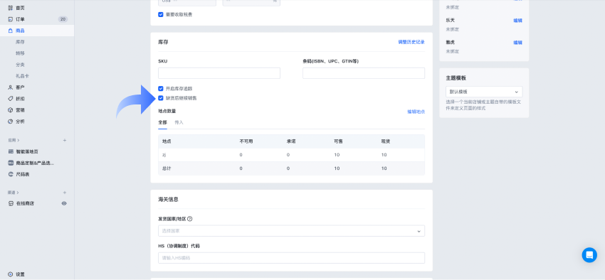Switch to 传入 tab

(179, 122)
